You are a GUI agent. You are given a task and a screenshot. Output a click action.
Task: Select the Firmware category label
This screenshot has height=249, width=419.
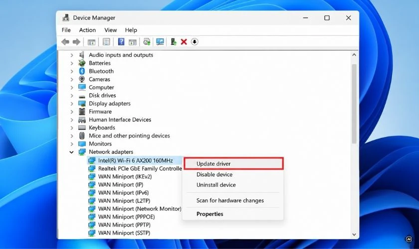(100, 112)
